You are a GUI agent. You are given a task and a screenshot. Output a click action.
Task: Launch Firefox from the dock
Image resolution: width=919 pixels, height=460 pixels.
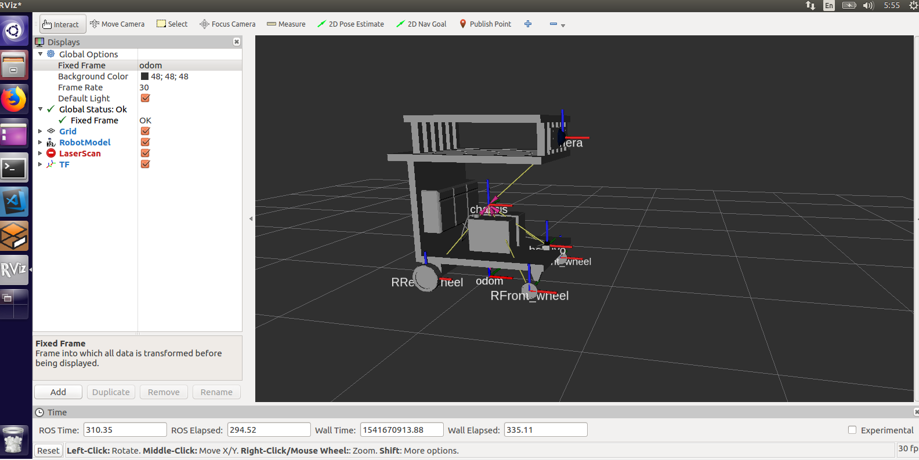click(14, 99)
